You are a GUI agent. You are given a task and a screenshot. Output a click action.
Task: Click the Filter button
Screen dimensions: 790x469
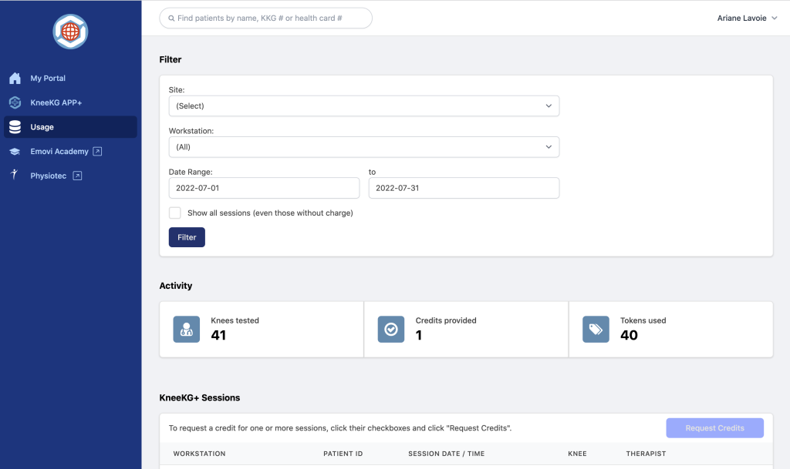[x=187, y=237]
